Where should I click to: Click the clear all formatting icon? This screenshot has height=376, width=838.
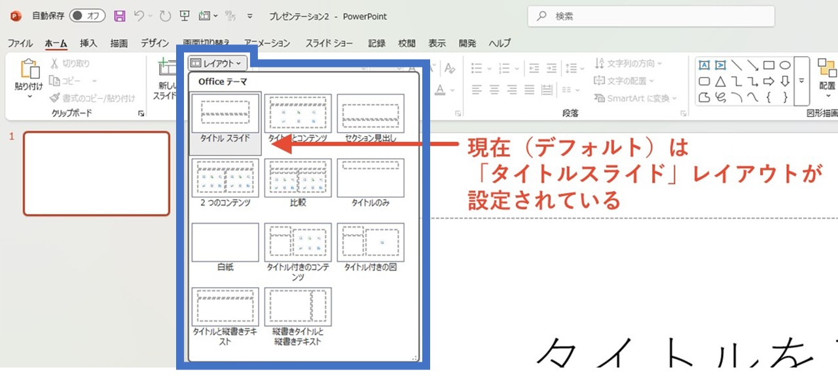[x=449, y=67]
